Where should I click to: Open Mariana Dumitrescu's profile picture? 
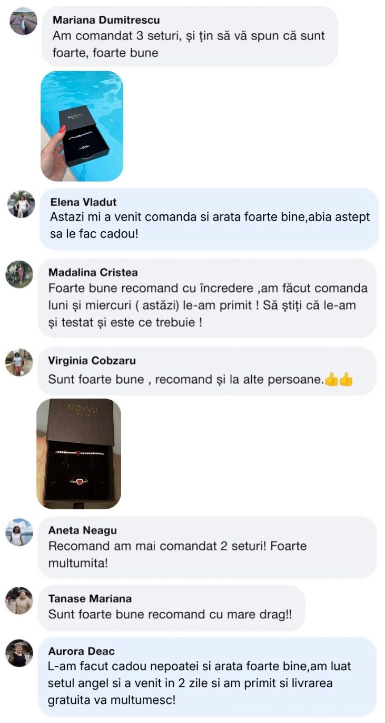[24, 22]
